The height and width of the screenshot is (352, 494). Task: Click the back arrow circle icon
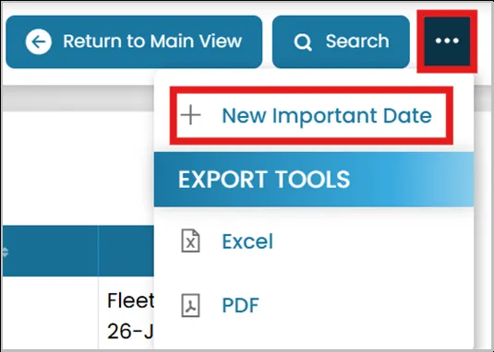tap(39, 41)
